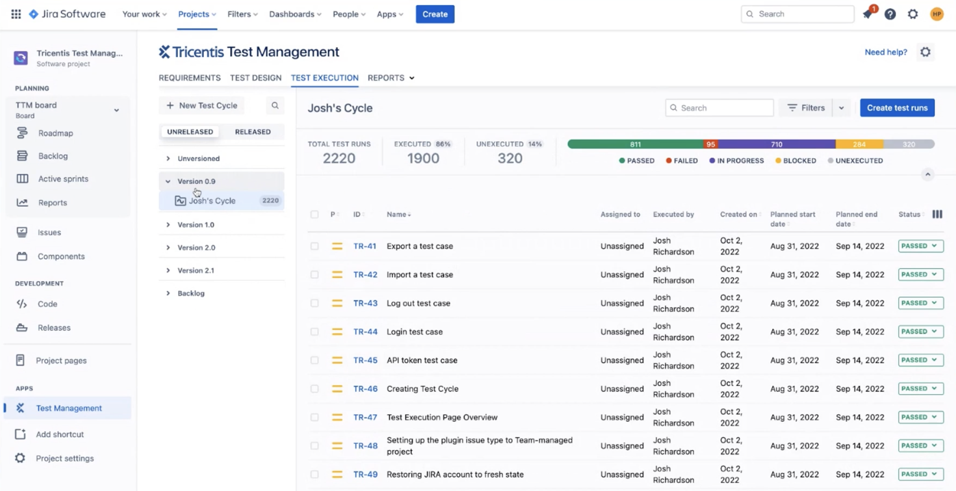Switch to the TEST DESIGN tab

point(255,78)
